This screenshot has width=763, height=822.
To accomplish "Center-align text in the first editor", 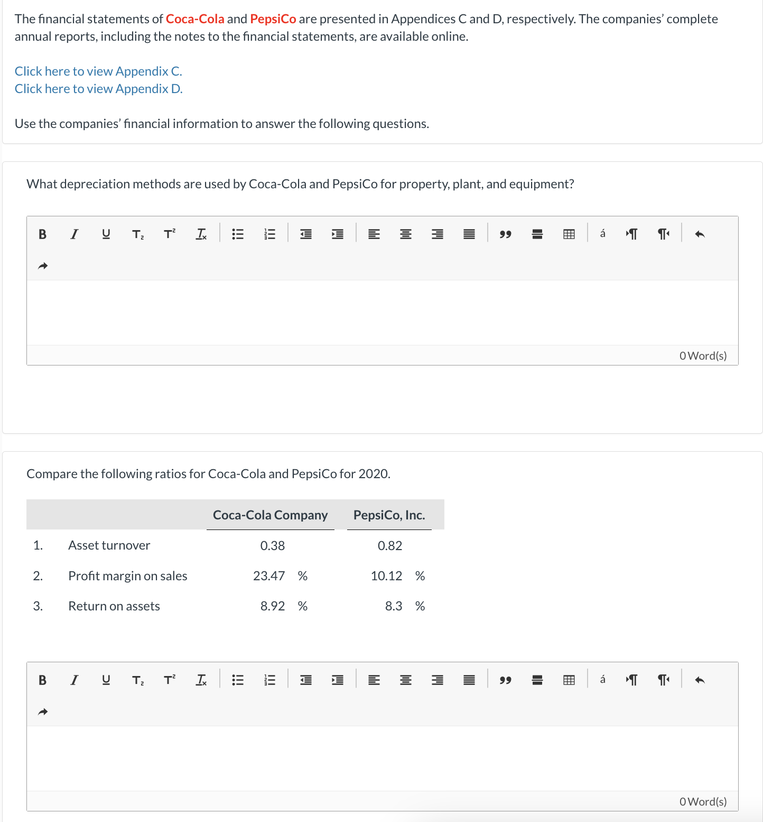I will point(406,233).
